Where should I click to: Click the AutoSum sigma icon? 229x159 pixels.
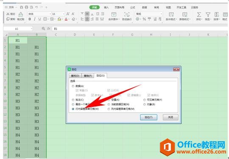point(199,14)
